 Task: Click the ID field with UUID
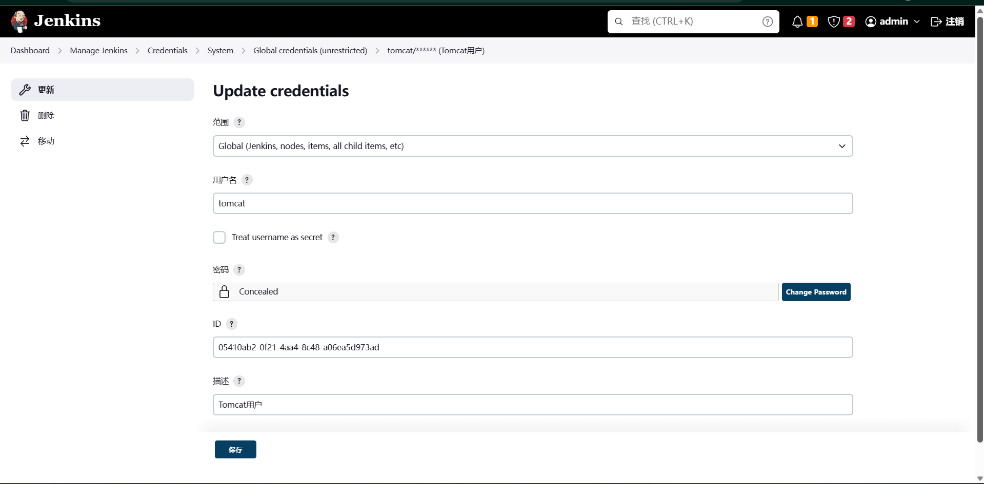pos(533,347)
